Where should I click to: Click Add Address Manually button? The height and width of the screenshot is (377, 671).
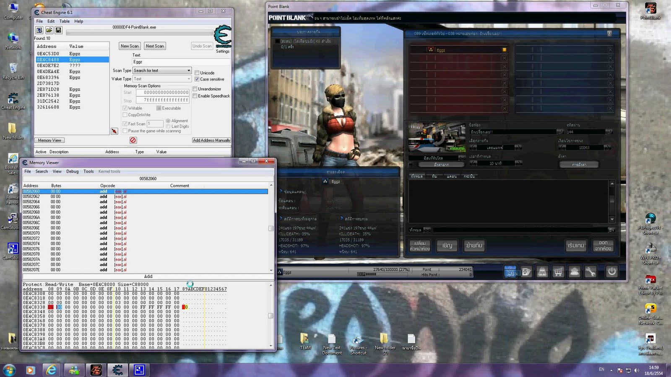211,140
